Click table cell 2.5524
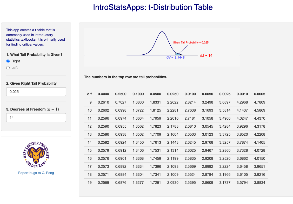Viewport: 293px width, 204px height. 190,174
